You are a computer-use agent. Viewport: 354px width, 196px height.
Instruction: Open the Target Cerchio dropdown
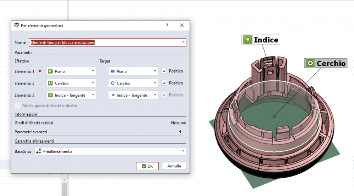click(x=155, y=83)
